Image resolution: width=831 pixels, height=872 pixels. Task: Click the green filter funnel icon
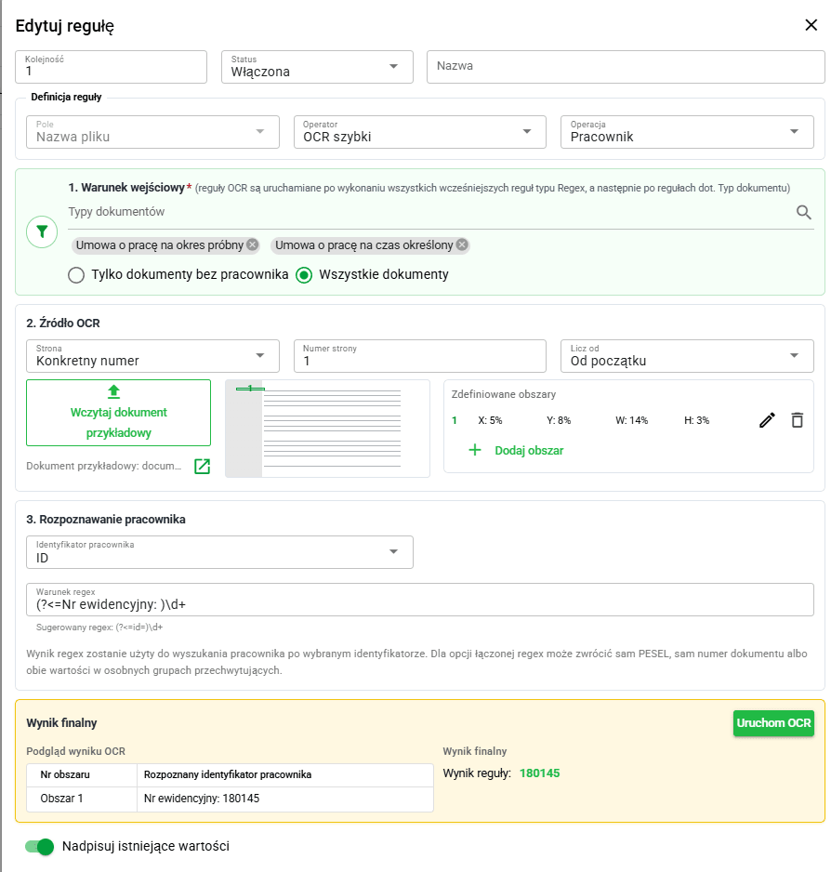click(42, 231)
